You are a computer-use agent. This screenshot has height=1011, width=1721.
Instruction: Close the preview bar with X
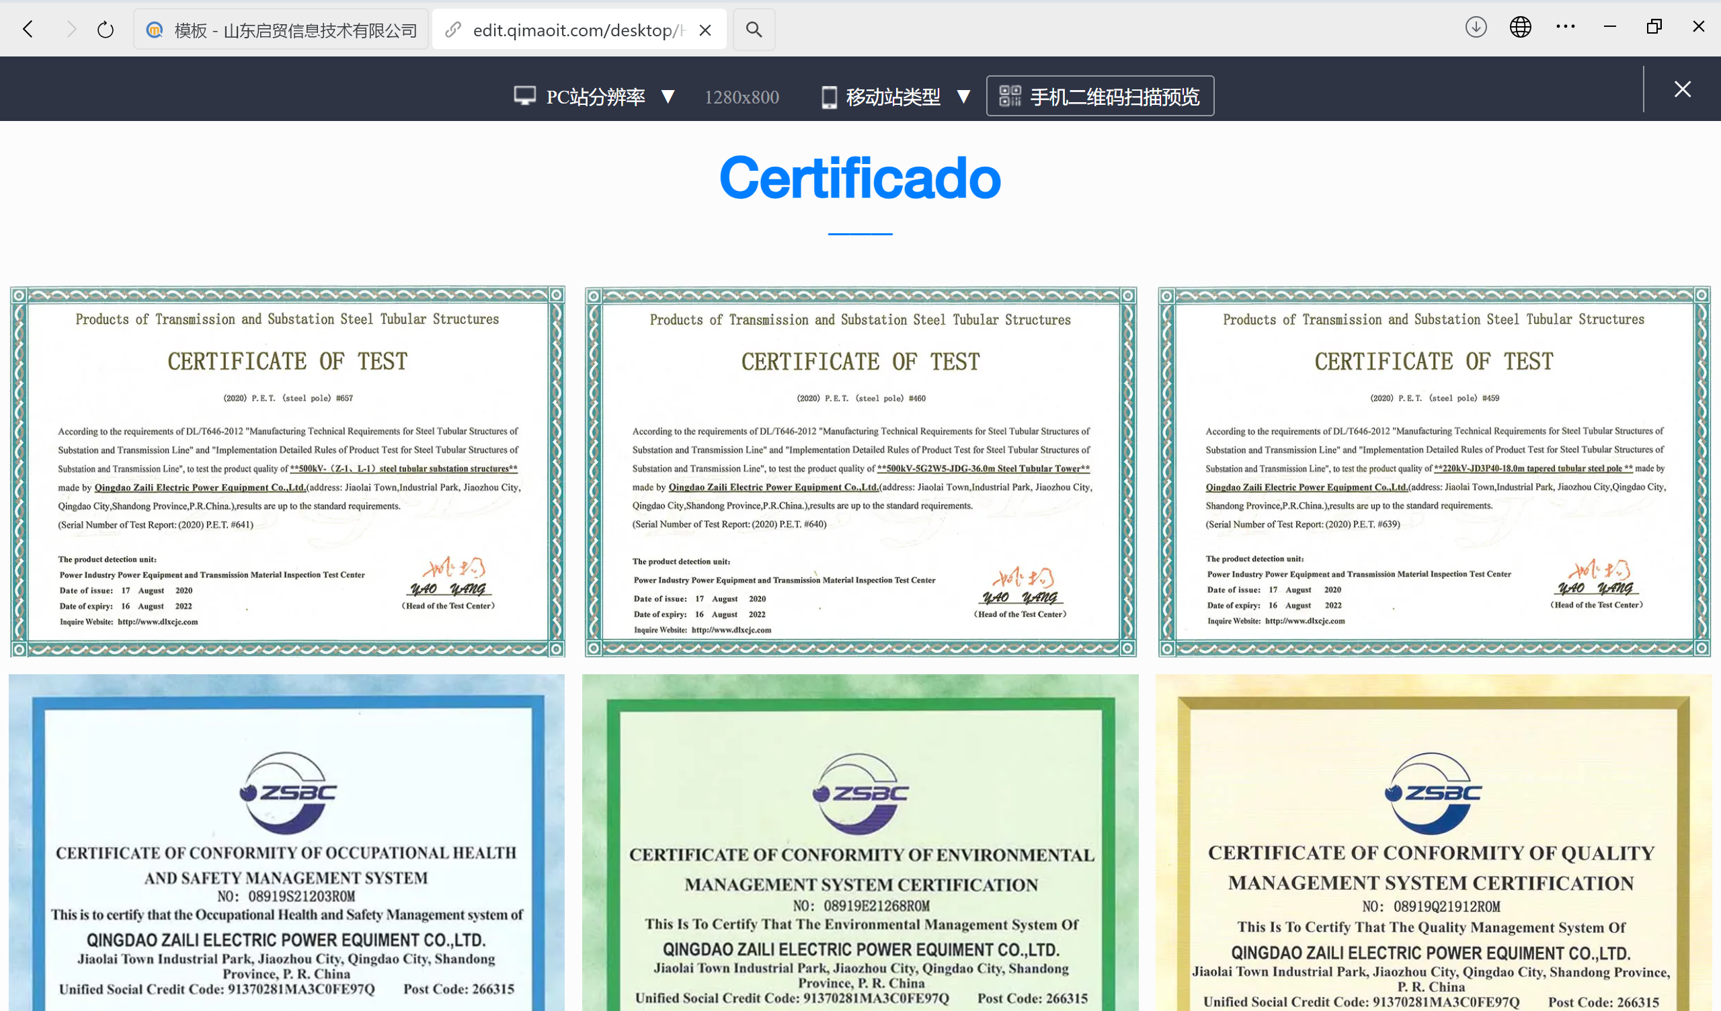pos(1682,89)
